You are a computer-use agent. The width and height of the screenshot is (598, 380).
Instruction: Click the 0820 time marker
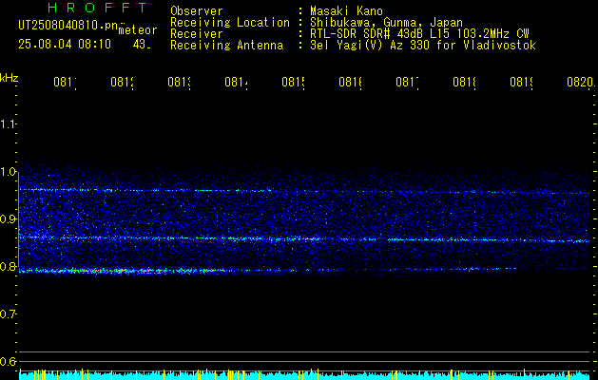580,82
